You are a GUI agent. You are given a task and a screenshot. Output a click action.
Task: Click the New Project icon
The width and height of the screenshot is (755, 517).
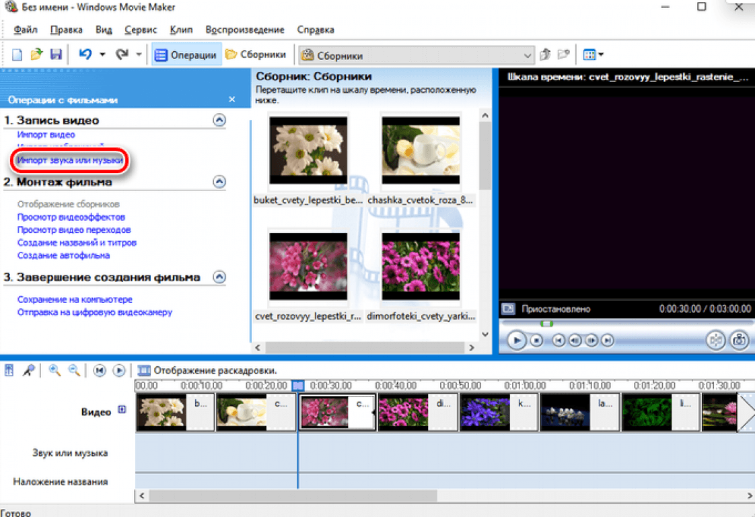tap(17, 55)
